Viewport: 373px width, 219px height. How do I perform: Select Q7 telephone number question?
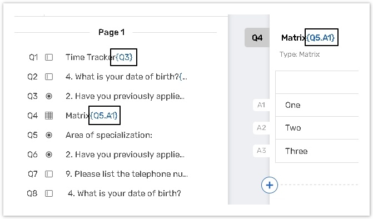(127, 174)
